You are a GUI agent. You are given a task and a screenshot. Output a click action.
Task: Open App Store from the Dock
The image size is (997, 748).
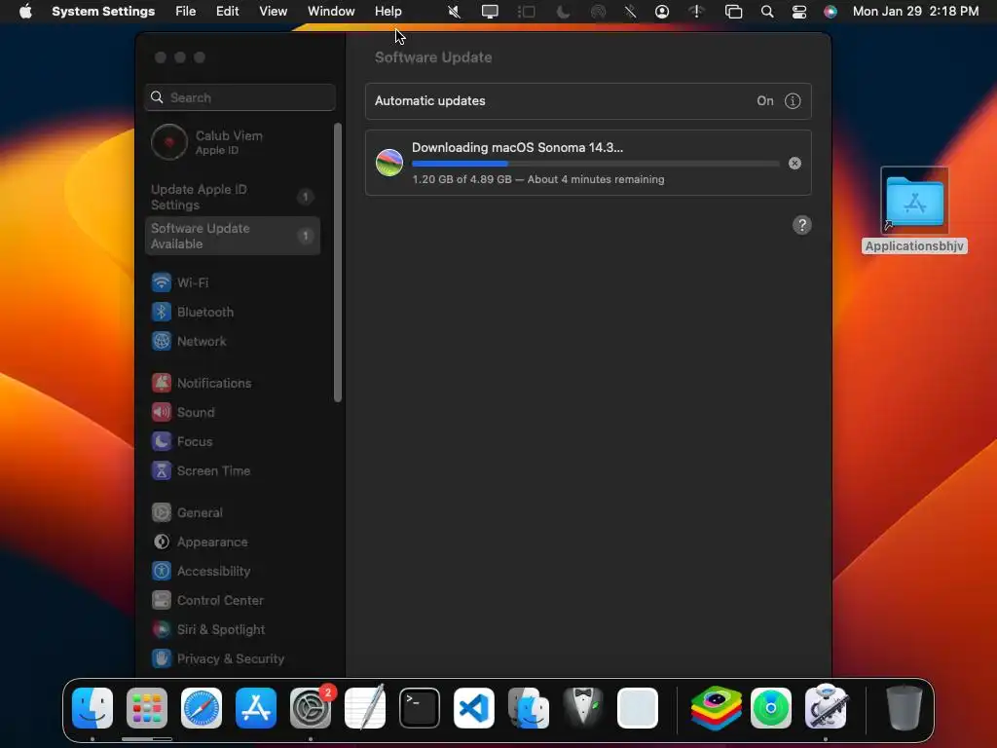256,708
